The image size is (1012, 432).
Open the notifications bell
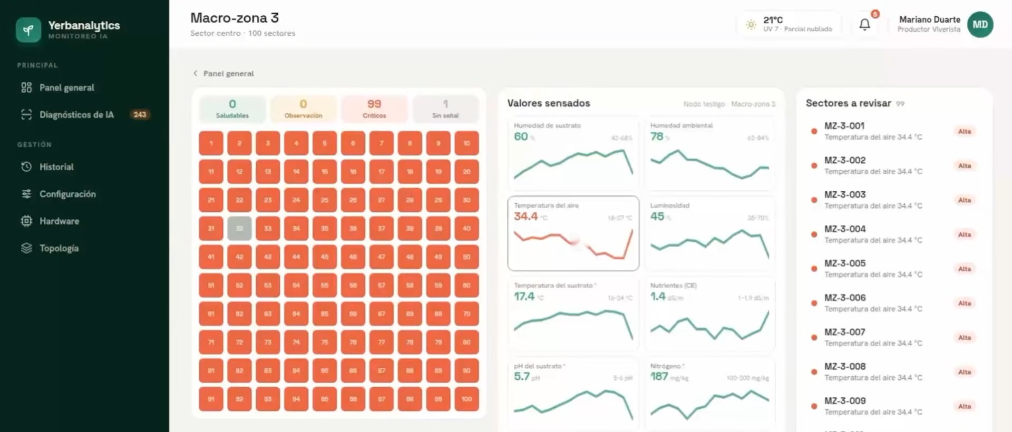pyautogui.click(x=864, y=25)
